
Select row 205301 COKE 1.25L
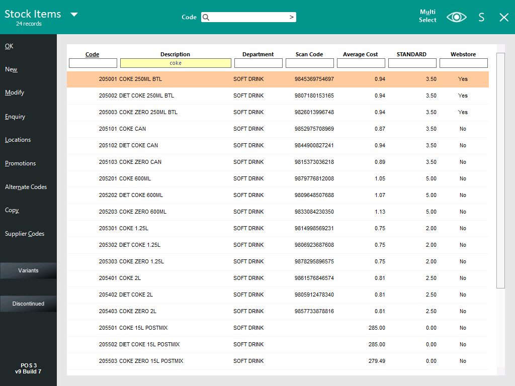[278, 229]
